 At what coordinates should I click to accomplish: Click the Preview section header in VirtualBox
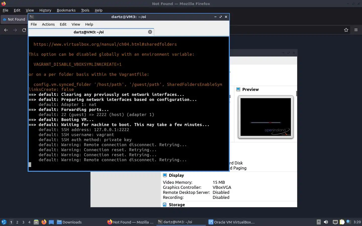tap(250, 89)
